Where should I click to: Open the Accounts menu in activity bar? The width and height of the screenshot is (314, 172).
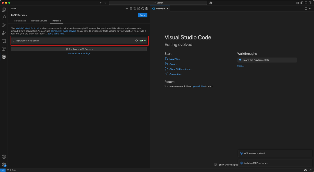tap(4, 157)
